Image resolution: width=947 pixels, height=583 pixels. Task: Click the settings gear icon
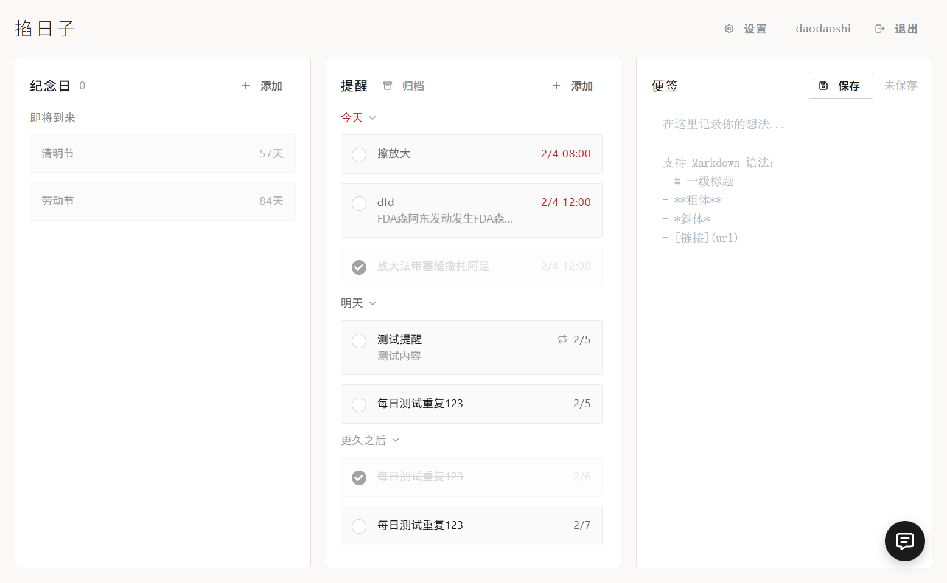pyautogui.click(x=729, y=29)
